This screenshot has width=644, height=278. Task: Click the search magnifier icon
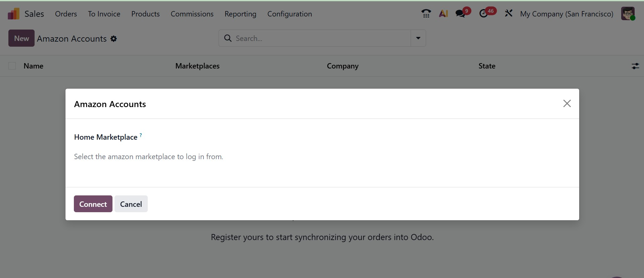click(x=228, y=38)
